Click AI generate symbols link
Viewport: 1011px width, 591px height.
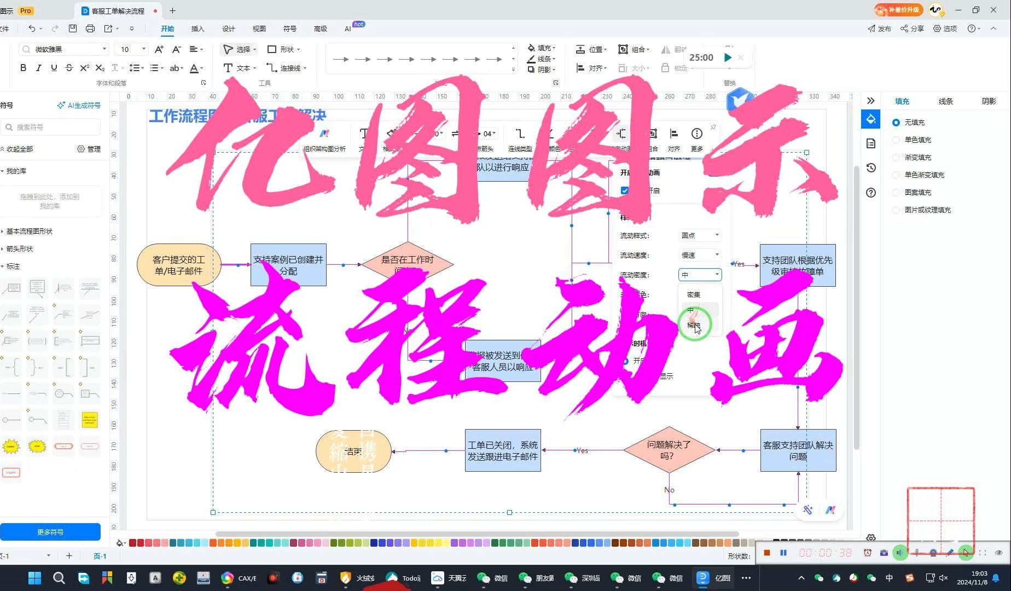click(x=79, y=105)
